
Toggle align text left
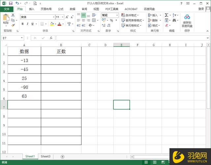[x=78, y=20]
